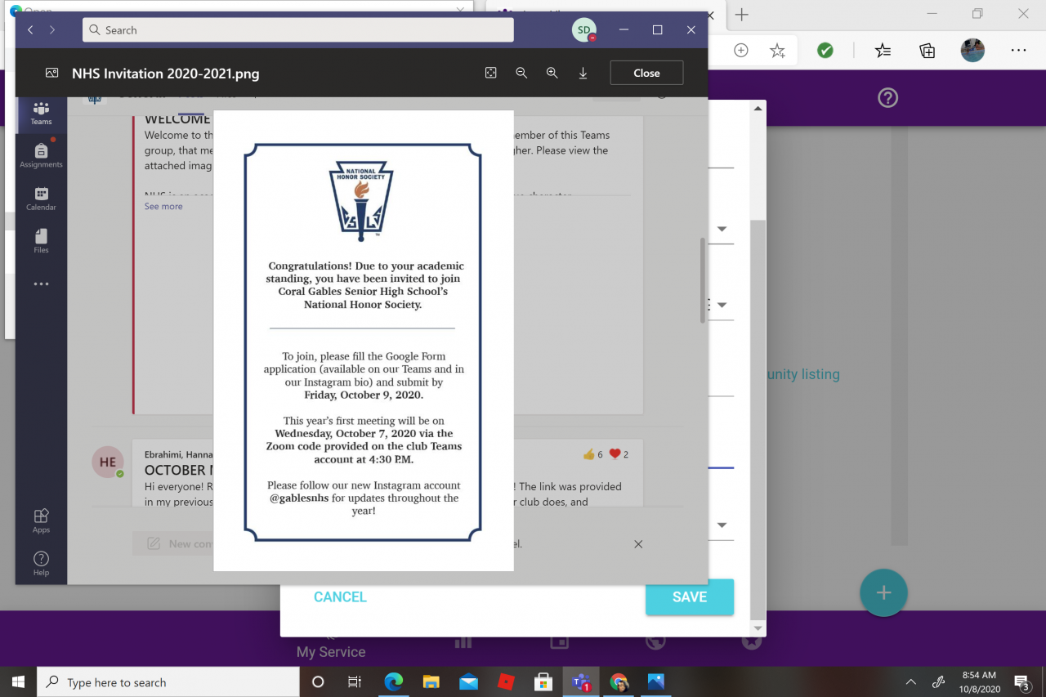Open Calendar in the Teams sidebar
Image resolution: width=1046 pixels, height=697 pixels.
[x=41, y=198]
